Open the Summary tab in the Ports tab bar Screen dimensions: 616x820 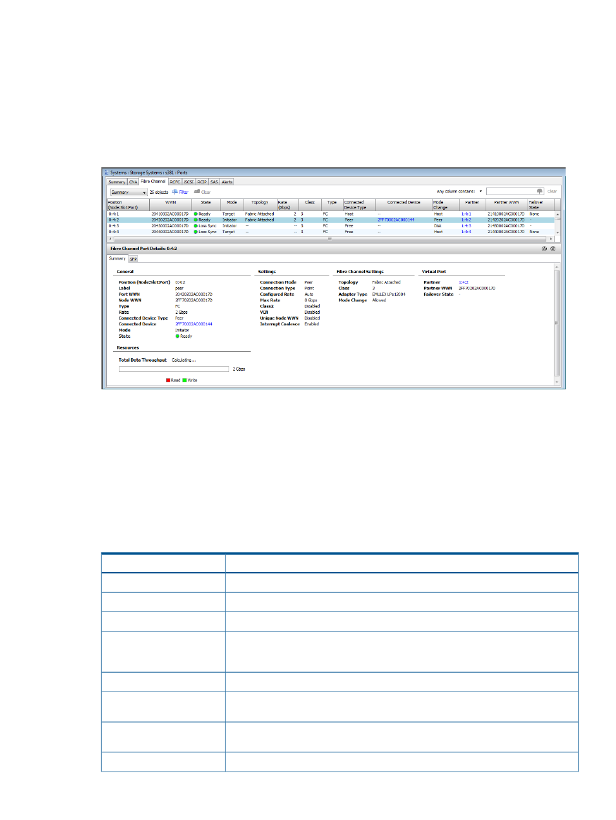click(117, 182)
